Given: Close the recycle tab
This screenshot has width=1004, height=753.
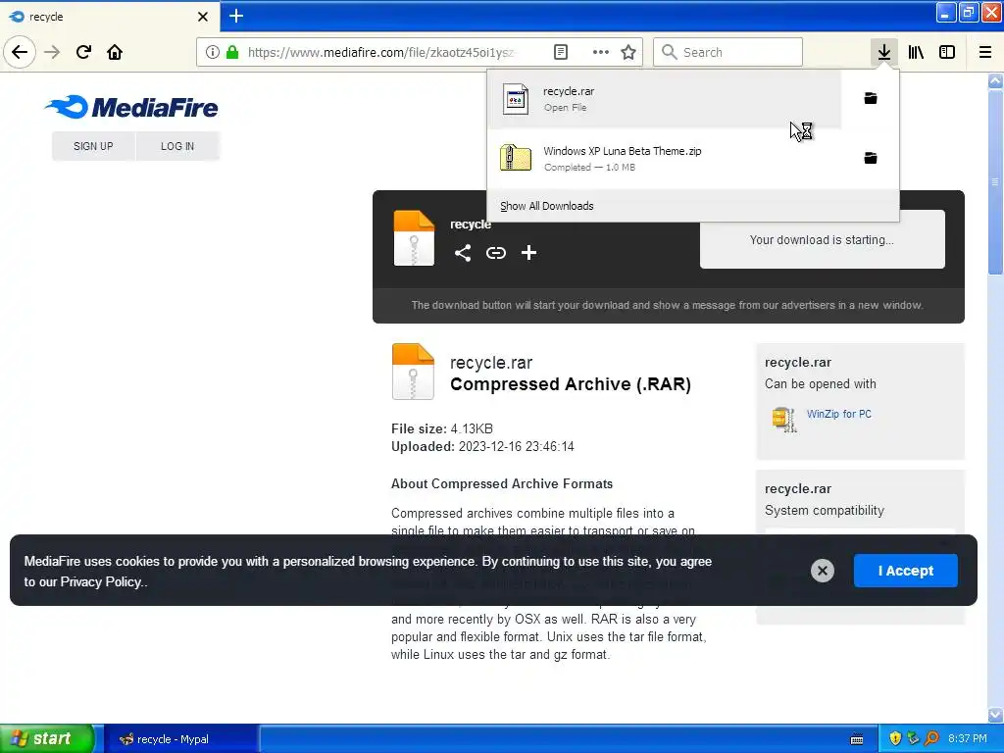Looking at the screenshot, I should click(x=203, y=17).
